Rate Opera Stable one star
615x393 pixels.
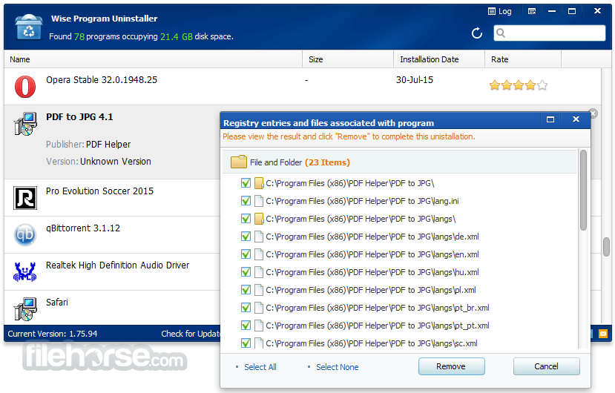point(495,85)
